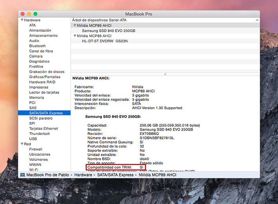This screenshot has width=278, height=204.
Task: Click the green zoom window button
Action: [x=36, y=14]
